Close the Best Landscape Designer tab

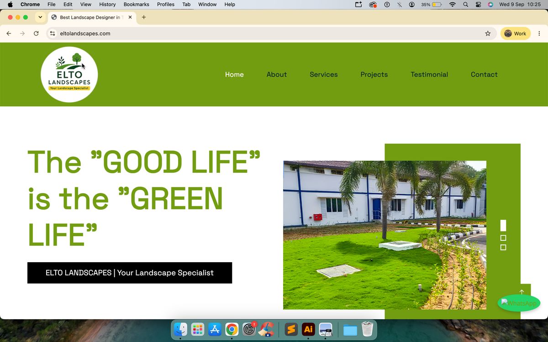point(130,17)
